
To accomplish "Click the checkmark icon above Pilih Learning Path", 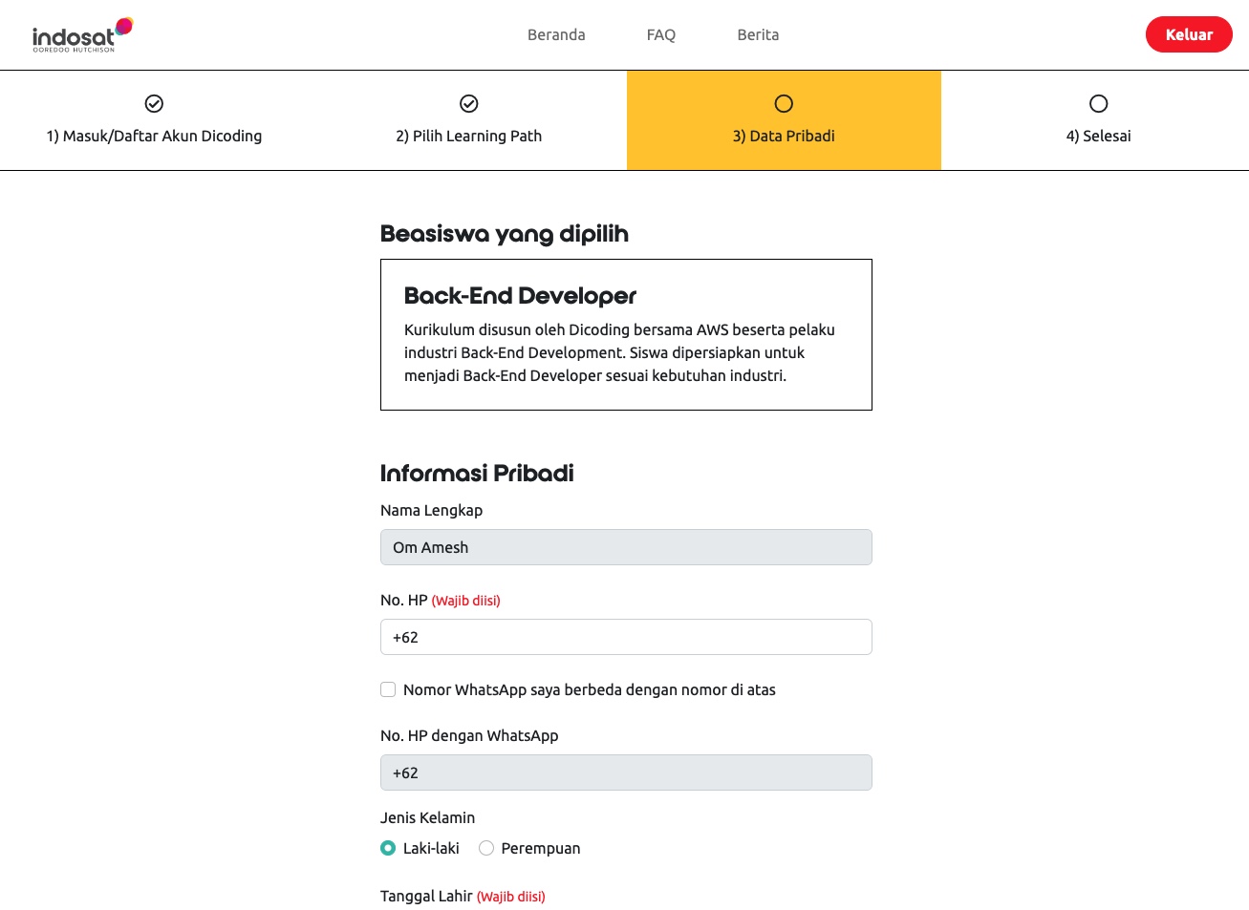I will pyautogui.click(x=469, y=103).
